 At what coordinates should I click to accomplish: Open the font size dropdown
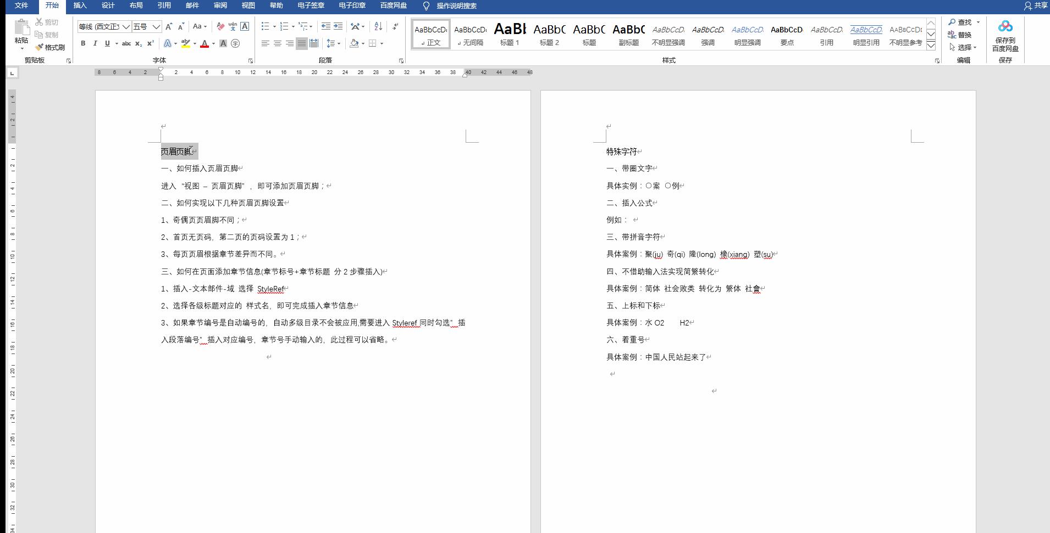156,26
